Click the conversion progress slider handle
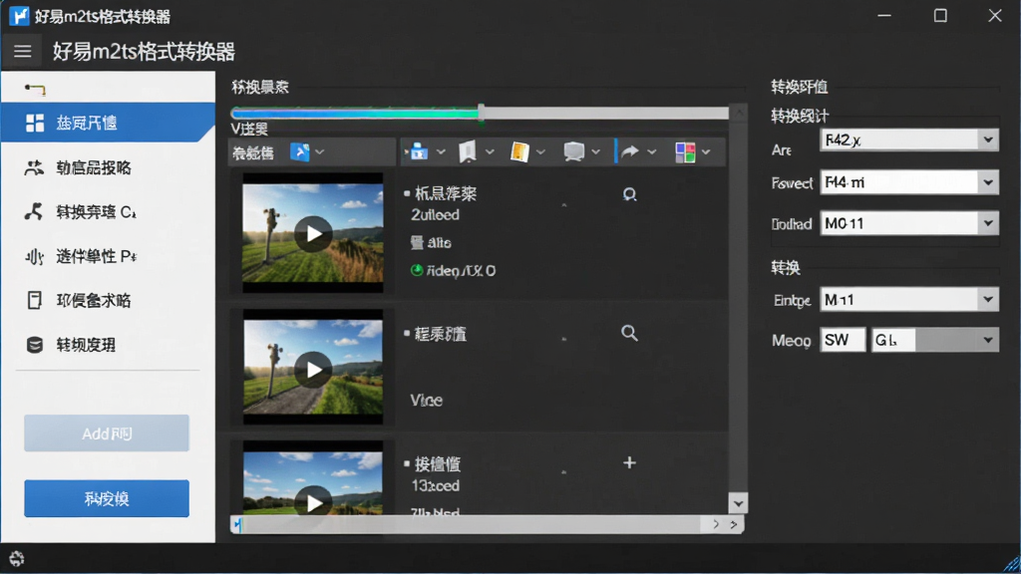This screenshot has width=1021, height=574. [x=482, y=113]
